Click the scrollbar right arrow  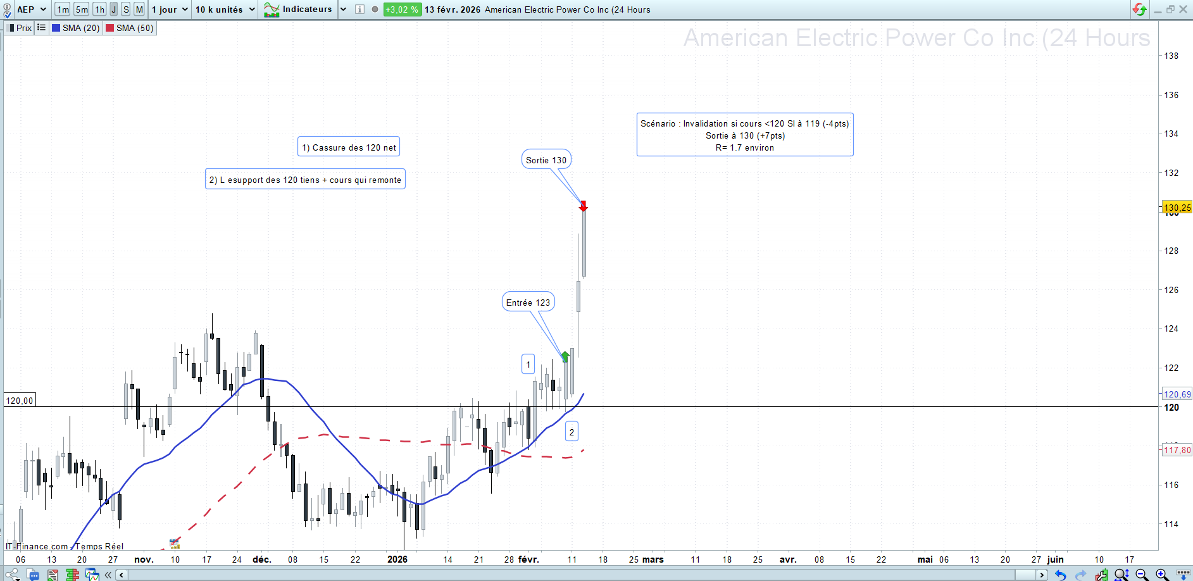point(1042,575)
